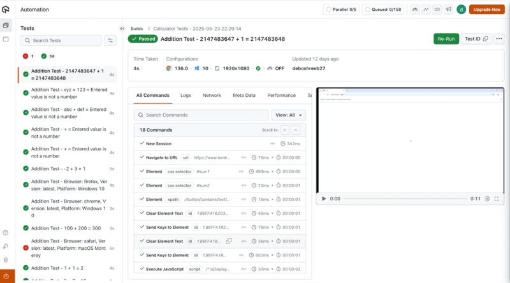Copy the Test ID
Image resolution: width=510 pixels, height=283 pixels.
click(x=476, y=39)
